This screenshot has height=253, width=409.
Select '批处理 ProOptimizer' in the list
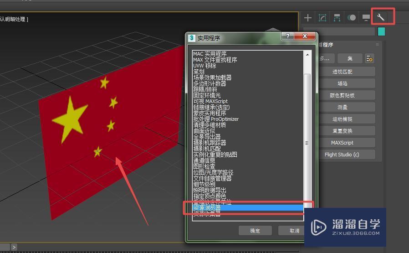point(216,119)
